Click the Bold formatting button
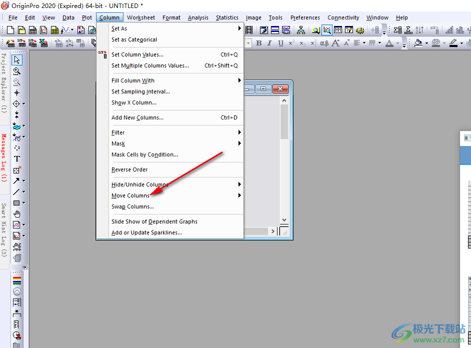Image resolution: width=471 pixels, height=348 pixels. point(259,43)
